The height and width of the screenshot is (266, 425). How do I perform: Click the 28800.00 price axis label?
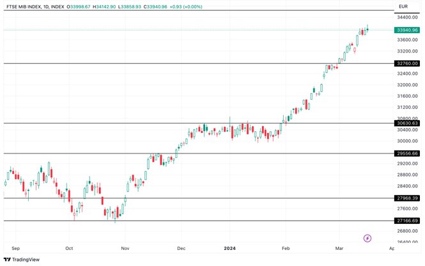point(407,175)
